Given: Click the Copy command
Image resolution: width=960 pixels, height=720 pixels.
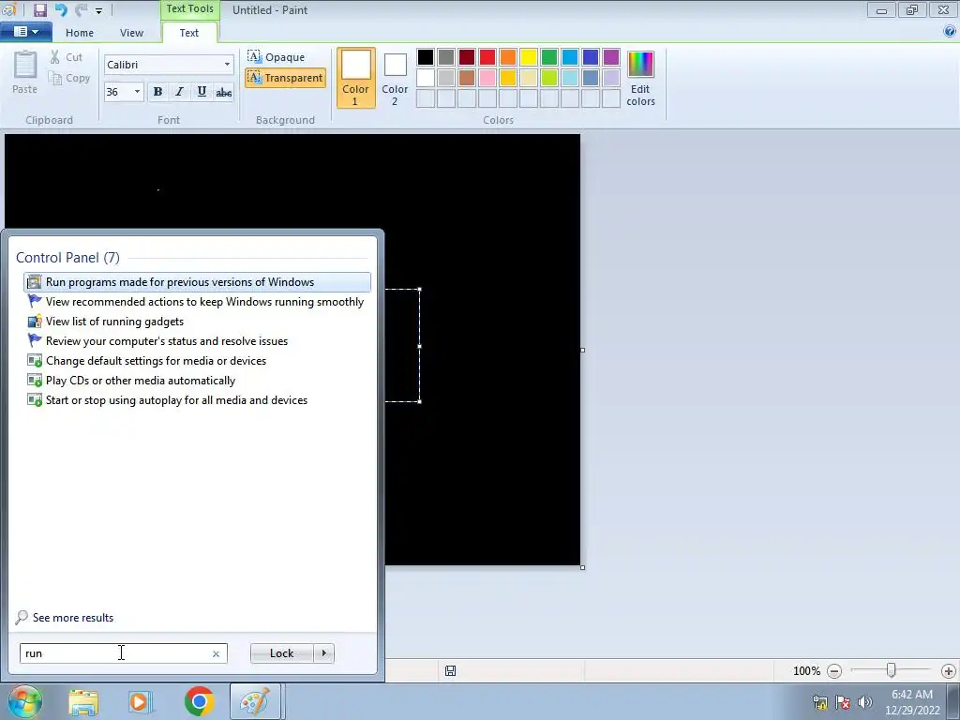Looking at the screenshot, I should 69,79.
